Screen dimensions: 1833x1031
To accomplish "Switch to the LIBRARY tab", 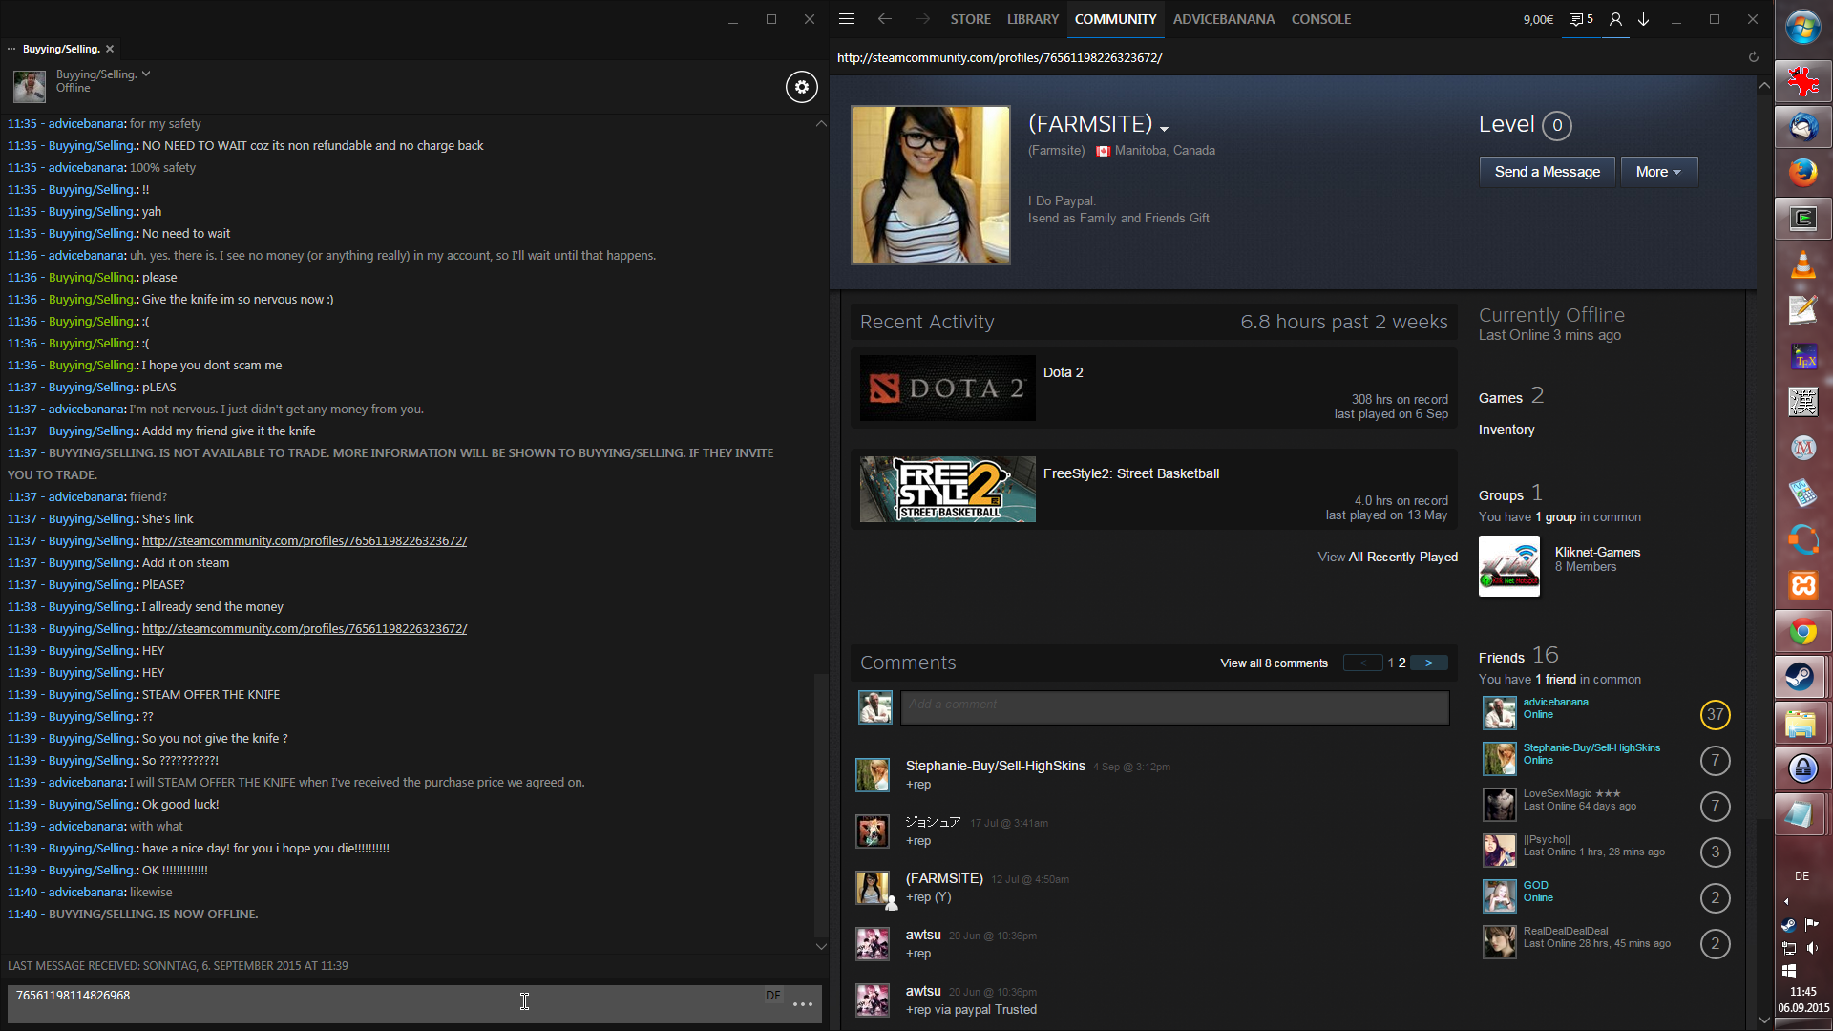I will pyautogui.click(x=1032, y=19).
